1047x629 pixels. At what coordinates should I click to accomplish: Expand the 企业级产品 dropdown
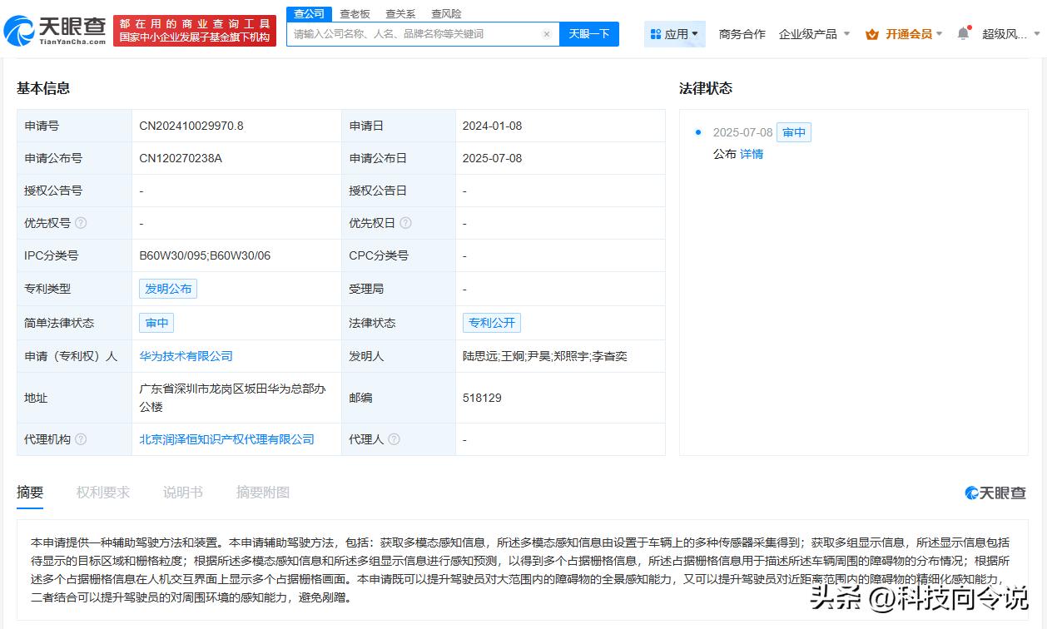click(814, 34)
